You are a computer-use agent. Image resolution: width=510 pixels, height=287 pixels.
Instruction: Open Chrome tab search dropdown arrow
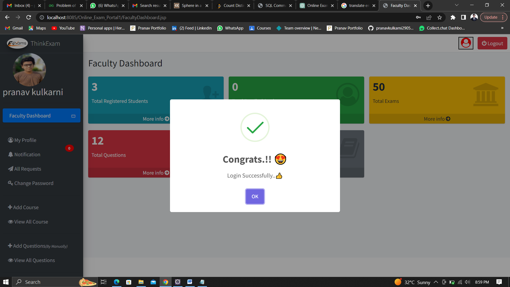(457, 5)
